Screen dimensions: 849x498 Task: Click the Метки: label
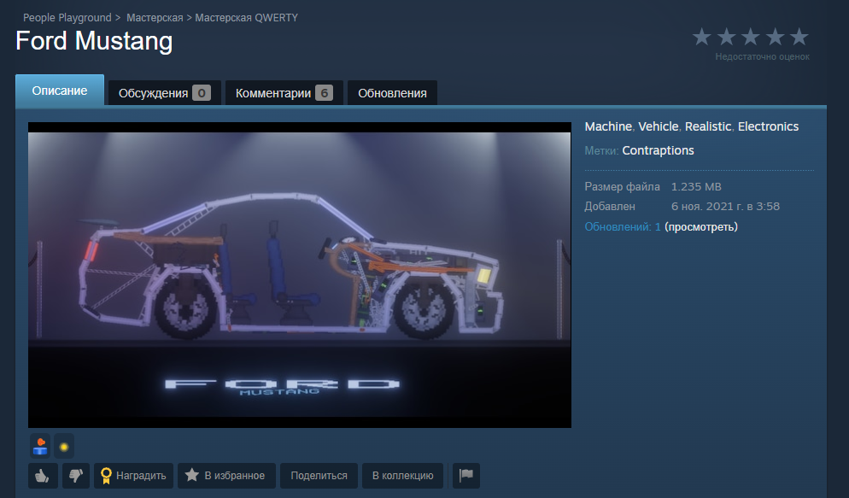tap(601, 150)
